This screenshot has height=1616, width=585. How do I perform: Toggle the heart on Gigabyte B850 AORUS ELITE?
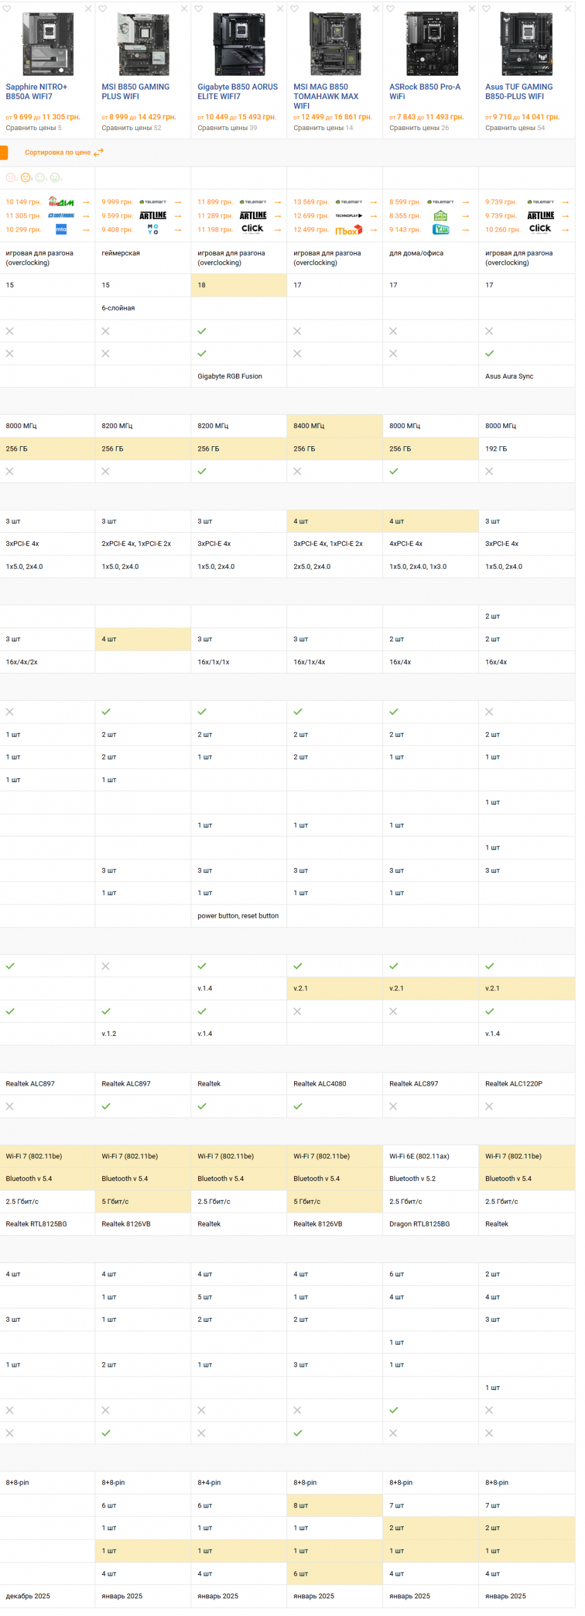click(x=198, y=9)
